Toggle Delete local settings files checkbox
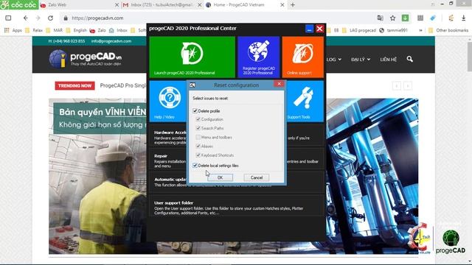 (x=195, y=166)
